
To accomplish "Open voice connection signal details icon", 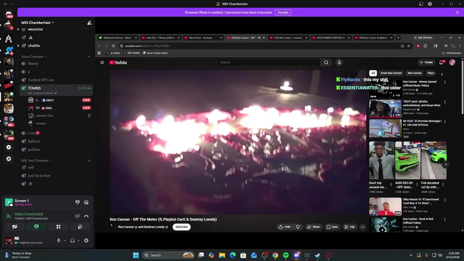I will 9,216.
